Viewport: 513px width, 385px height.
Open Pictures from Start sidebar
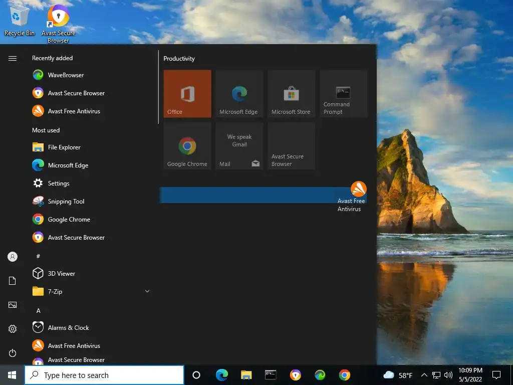[13, 305]
